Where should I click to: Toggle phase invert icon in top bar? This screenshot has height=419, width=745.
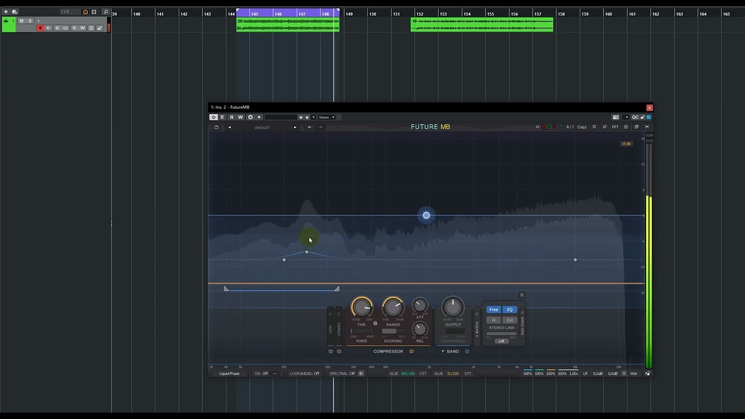pyautogui.click(x=605, y=127)
